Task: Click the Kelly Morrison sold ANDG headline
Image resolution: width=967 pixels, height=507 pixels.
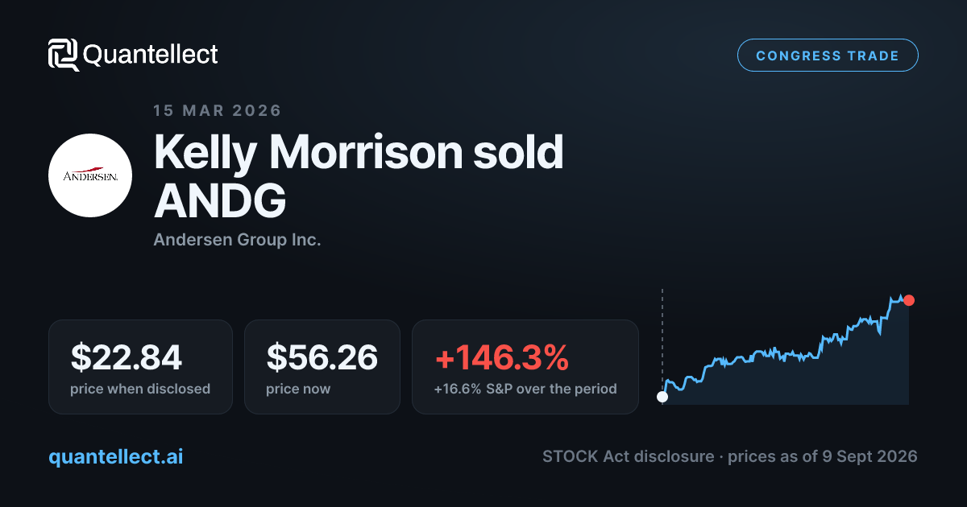Action: [359, 175]
